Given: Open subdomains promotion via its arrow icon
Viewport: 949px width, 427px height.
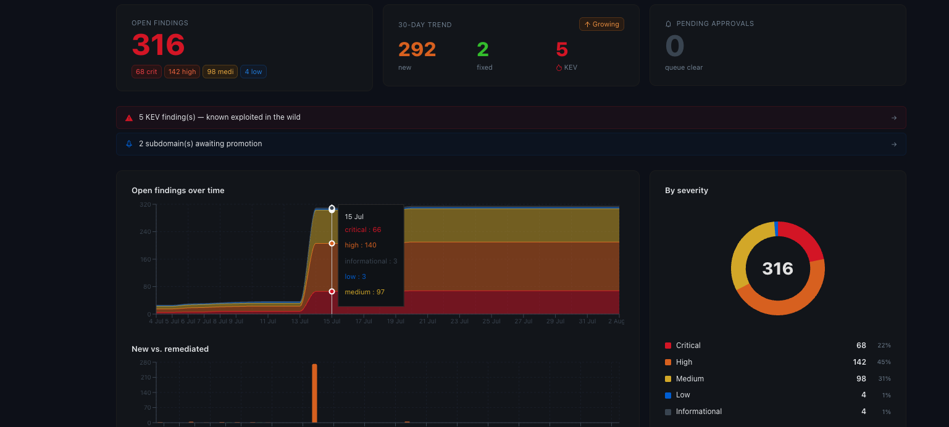Looking at the screenshot, I should [894, 144].
